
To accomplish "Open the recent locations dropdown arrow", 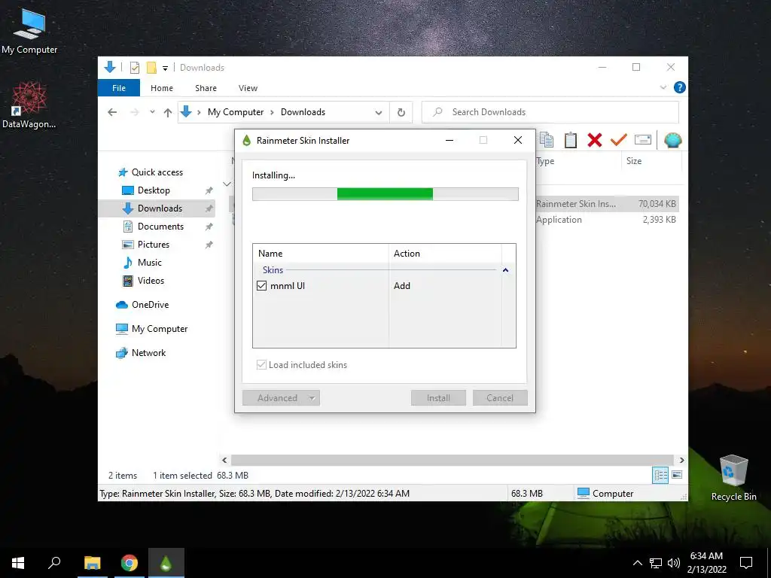I will 152,112.
